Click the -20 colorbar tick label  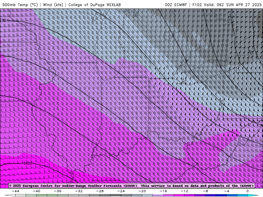(x=142, y=191)
